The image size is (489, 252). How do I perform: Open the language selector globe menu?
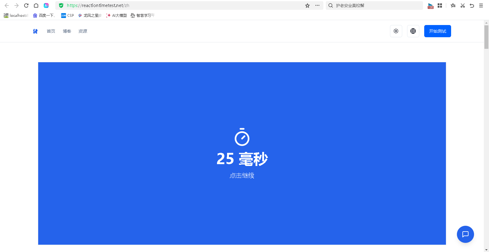[x=413, y=31]
